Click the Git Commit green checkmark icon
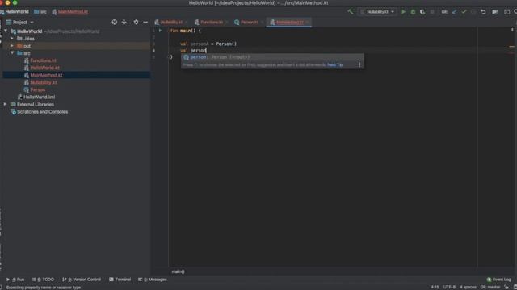517x290 pixels. (464, 12)
